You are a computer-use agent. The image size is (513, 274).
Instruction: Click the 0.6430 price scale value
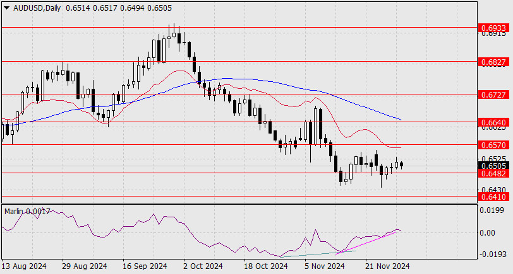[493, 190]
